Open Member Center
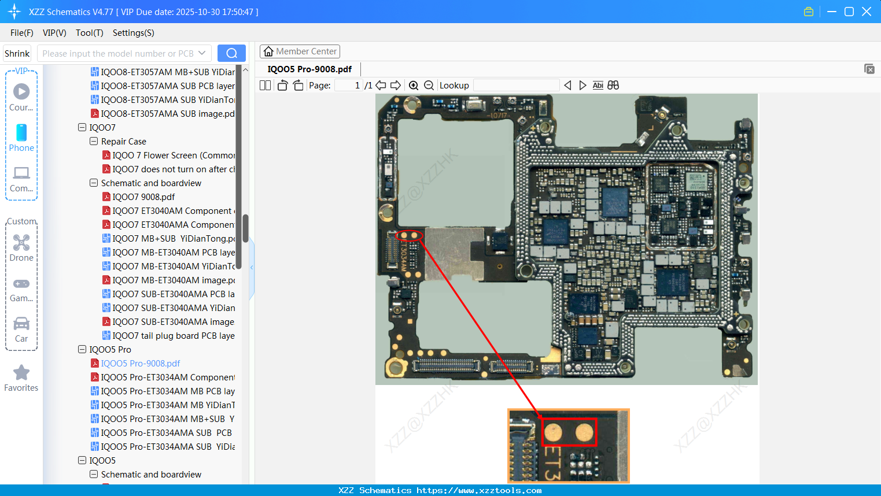The width and height of the screenshot is (881, 496). coord(300,51)
